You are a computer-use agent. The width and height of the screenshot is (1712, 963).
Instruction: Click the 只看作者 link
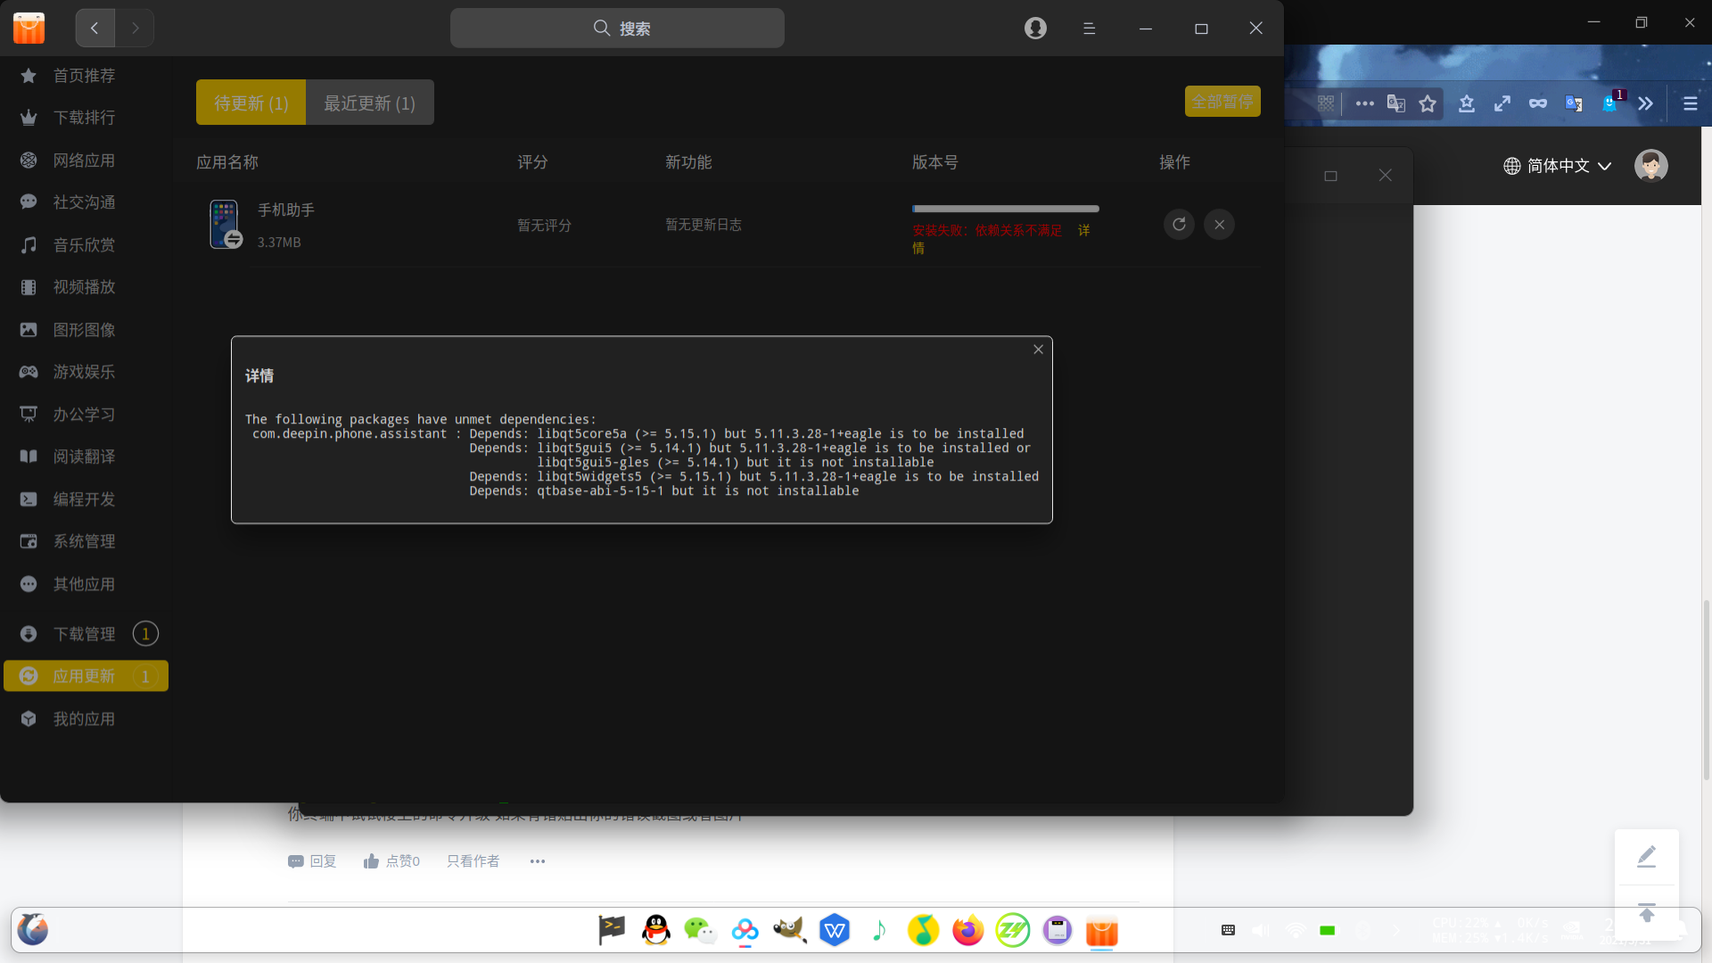pos(473,861)
